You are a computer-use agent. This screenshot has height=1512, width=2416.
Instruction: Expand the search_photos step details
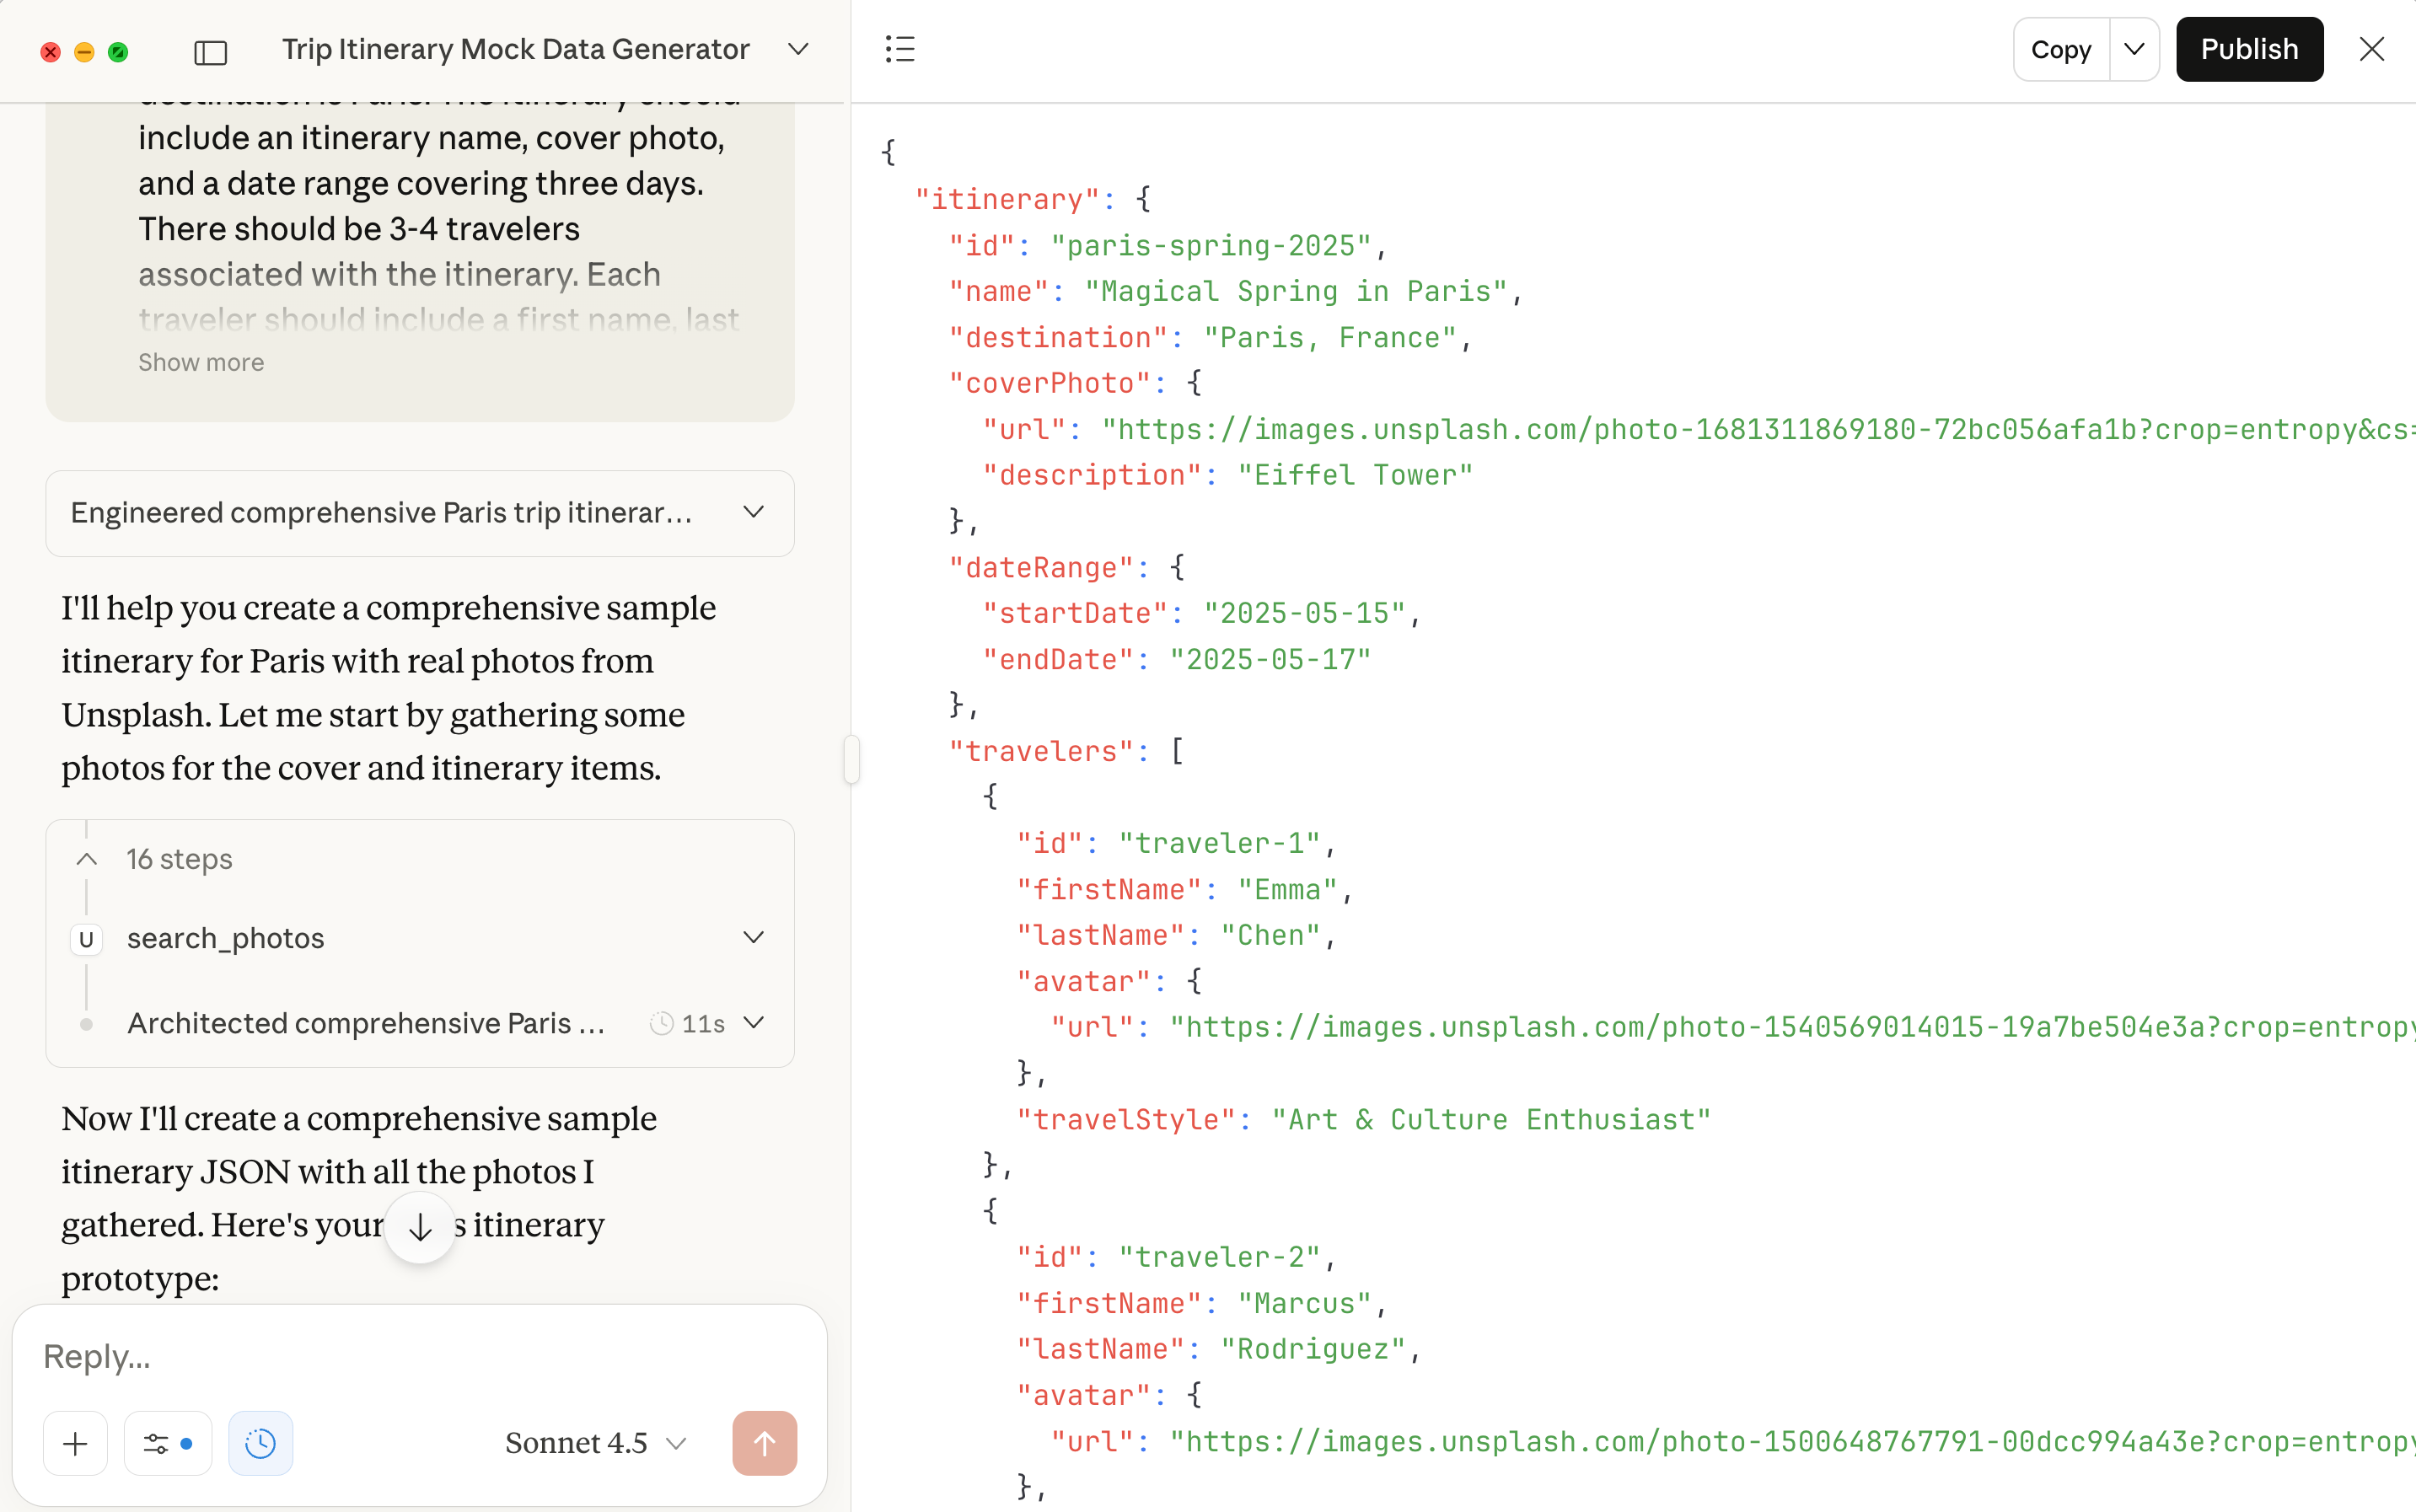(753, 938)
